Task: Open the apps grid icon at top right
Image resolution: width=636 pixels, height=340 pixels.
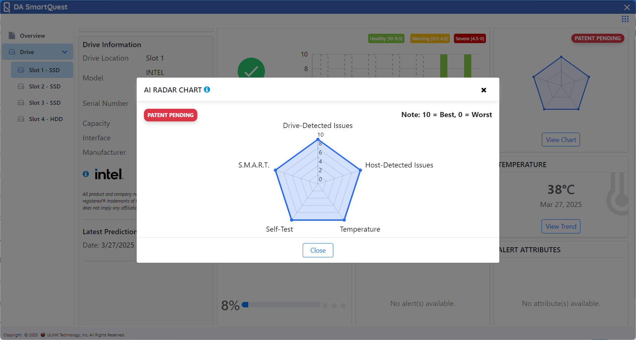Action: pos(625,19)
